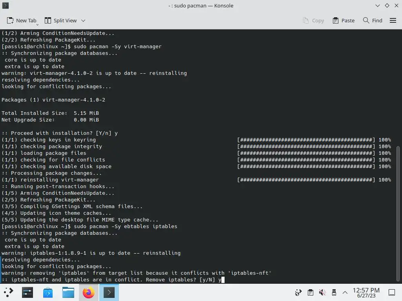Select the Konsole task in taskbar
The width and height of the screenshot is (402, 301).
[x=109, y=292]
